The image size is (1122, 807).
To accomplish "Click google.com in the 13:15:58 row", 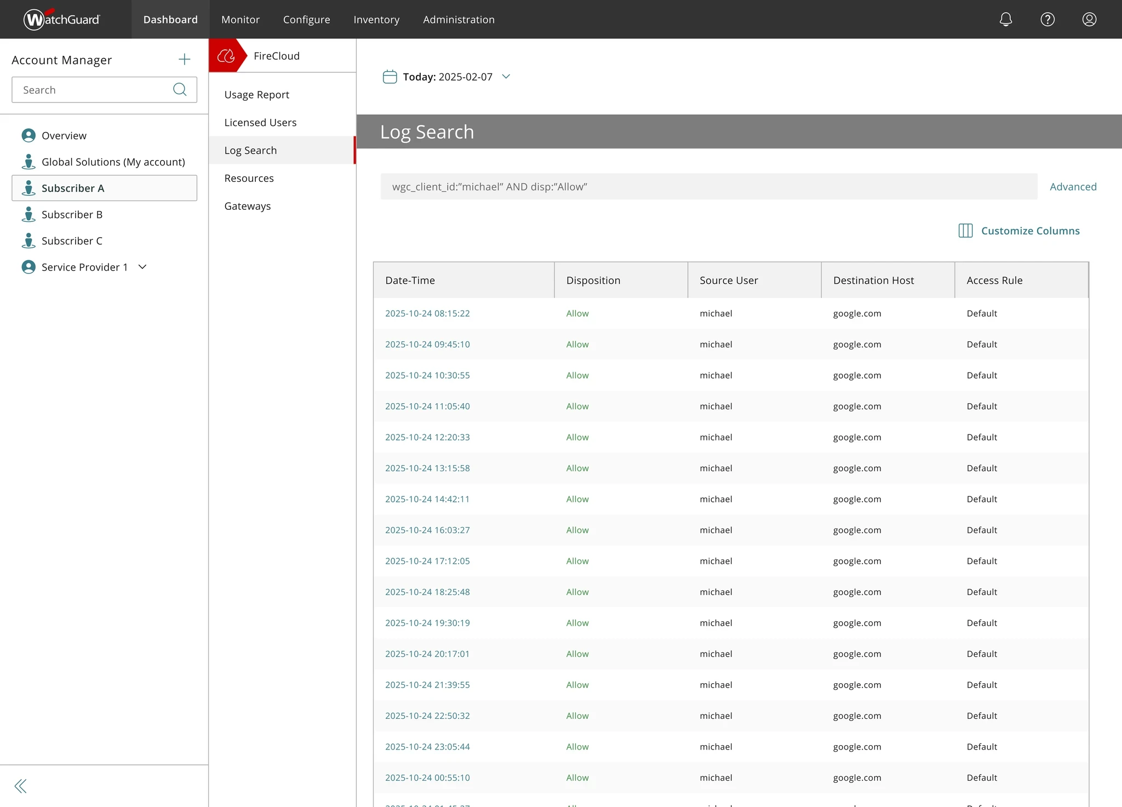I will coord(857,468).
